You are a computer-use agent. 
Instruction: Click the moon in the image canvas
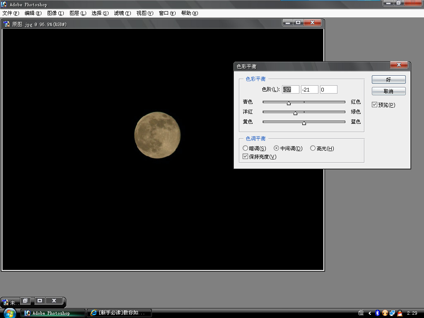(x=157, y=135)
